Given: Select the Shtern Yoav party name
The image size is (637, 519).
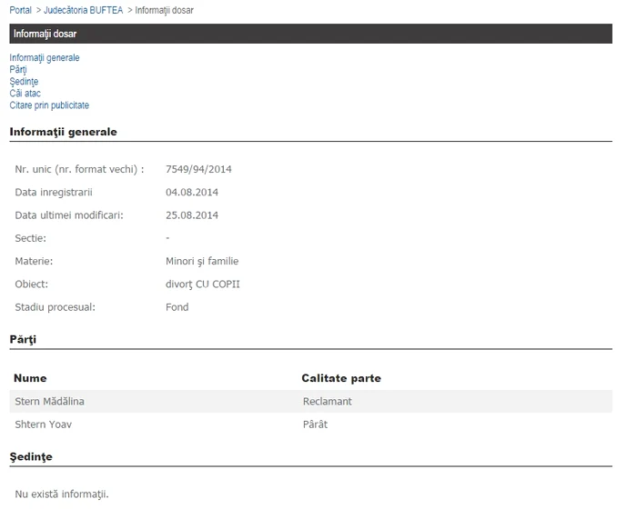Looking at the screenshot, I should coord(44,424).
